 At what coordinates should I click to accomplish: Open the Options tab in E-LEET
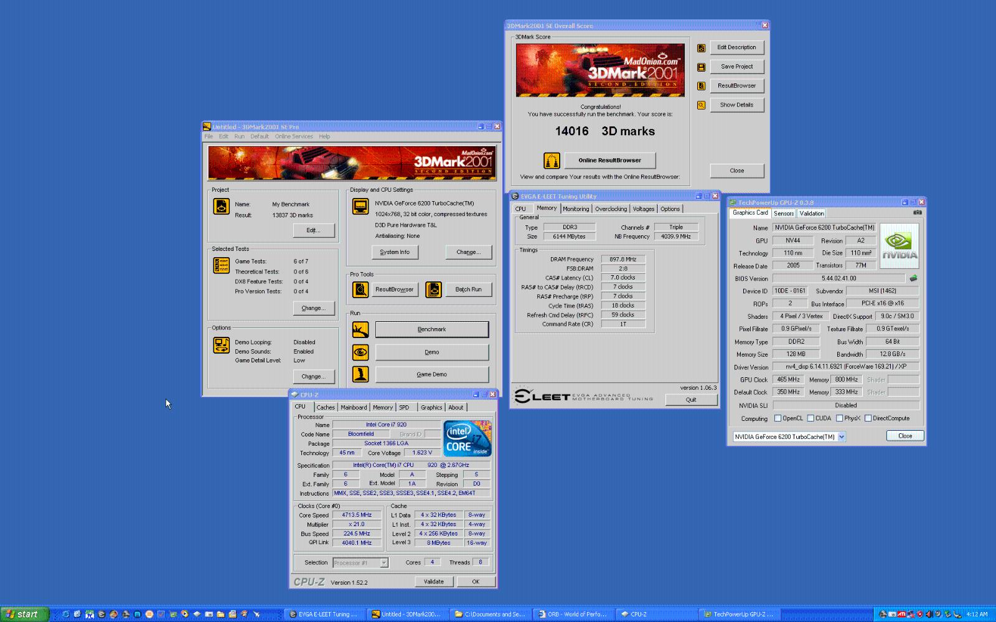pyautogui.click(x=670, y=209)
